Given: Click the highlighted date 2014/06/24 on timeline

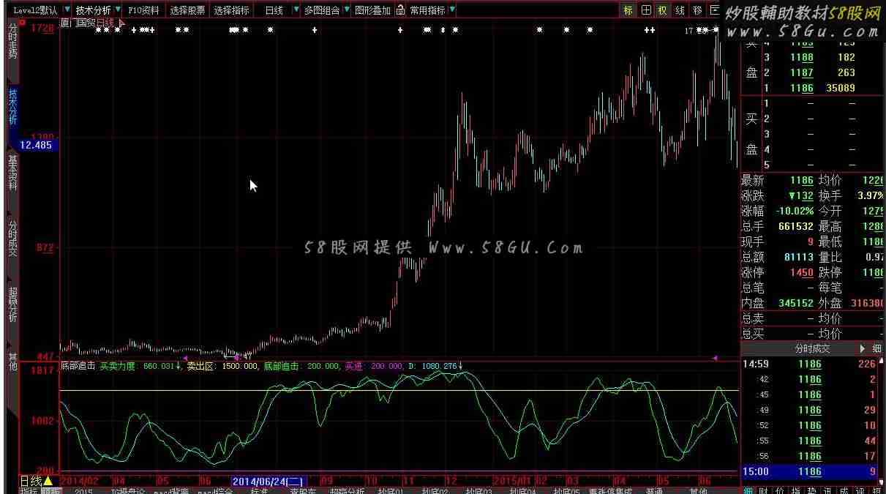Looking at the screenshot, I should (268, 481).
